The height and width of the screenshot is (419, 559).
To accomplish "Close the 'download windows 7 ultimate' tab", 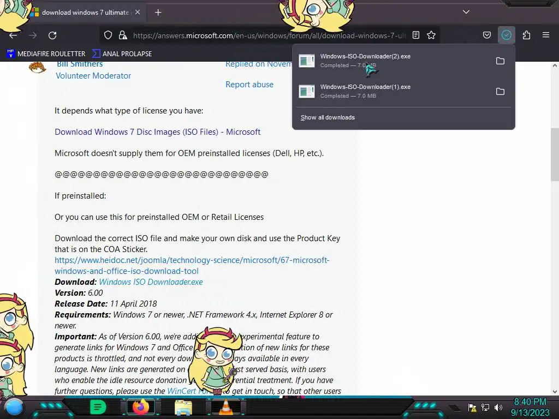I will 138,12.
